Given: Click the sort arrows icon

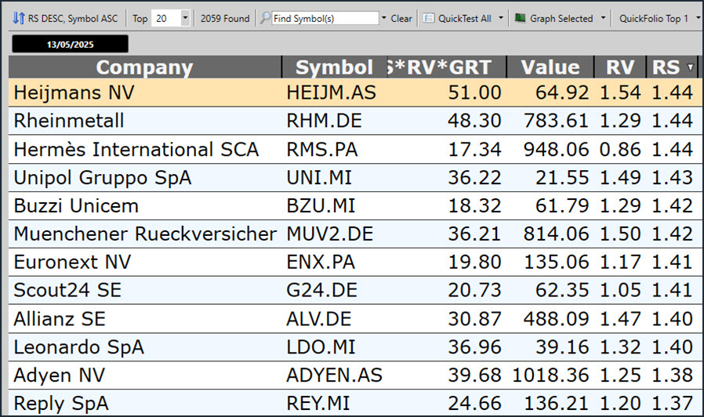Looking at the screenshot, I should (18, 18).
